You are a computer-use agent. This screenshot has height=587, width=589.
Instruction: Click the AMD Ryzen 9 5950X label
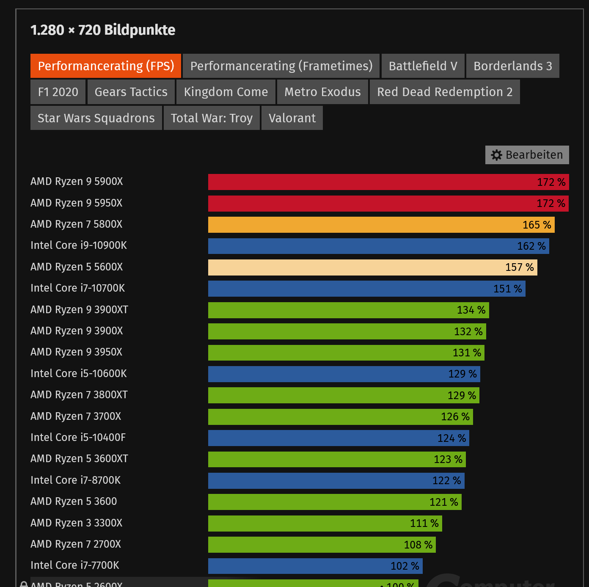point(77,203)
